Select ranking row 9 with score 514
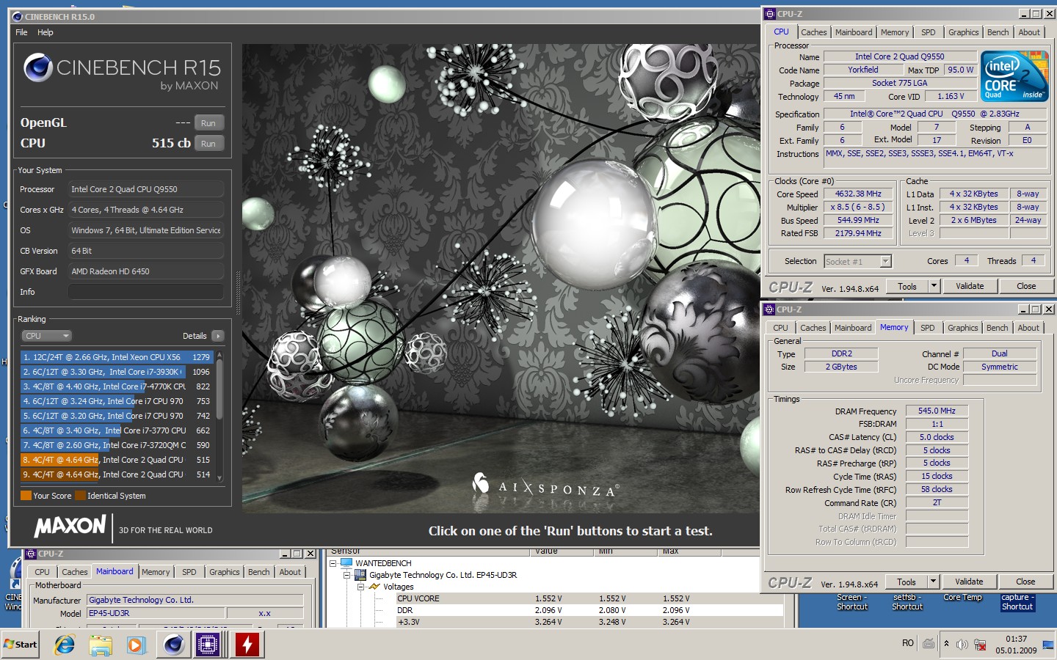The image size is (1057, 660). click(117, 474)
